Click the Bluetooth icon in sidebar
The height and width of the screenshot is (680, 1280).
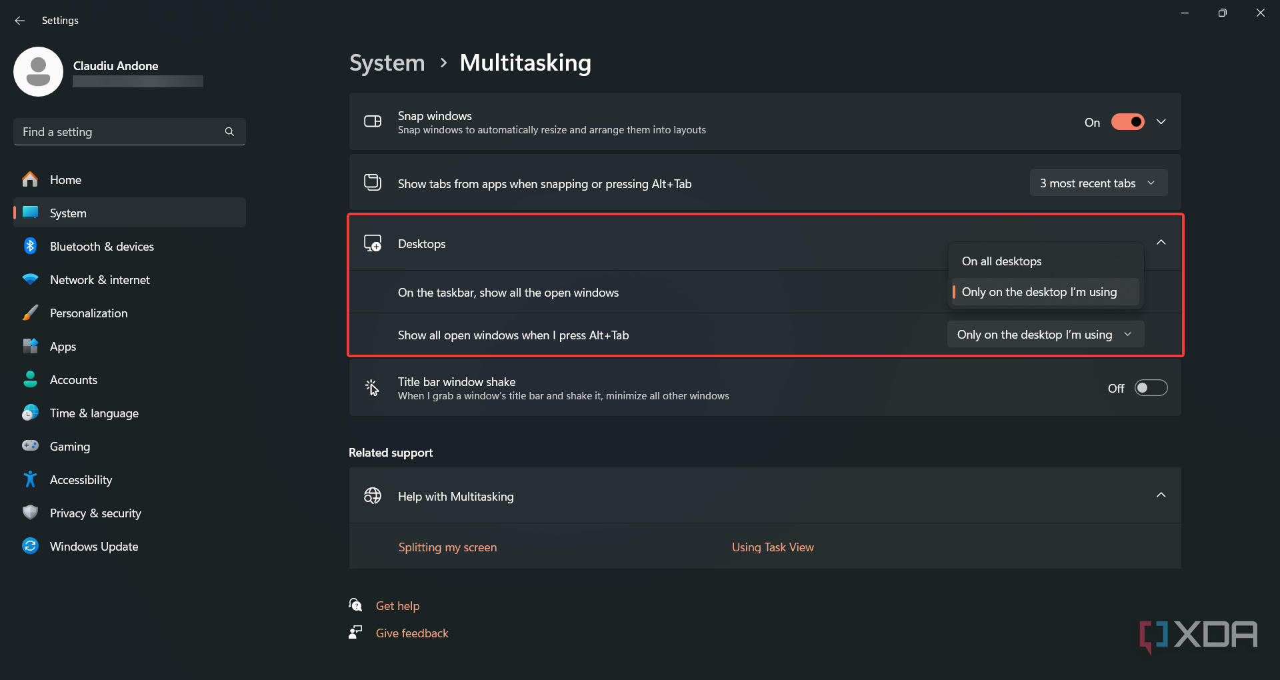[30, 246]
